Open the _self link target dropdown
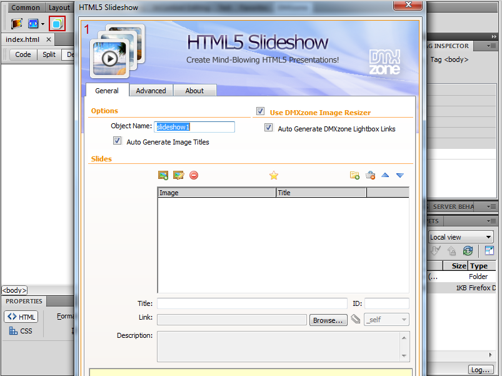502x376 pixels. [x=387, y=320]
